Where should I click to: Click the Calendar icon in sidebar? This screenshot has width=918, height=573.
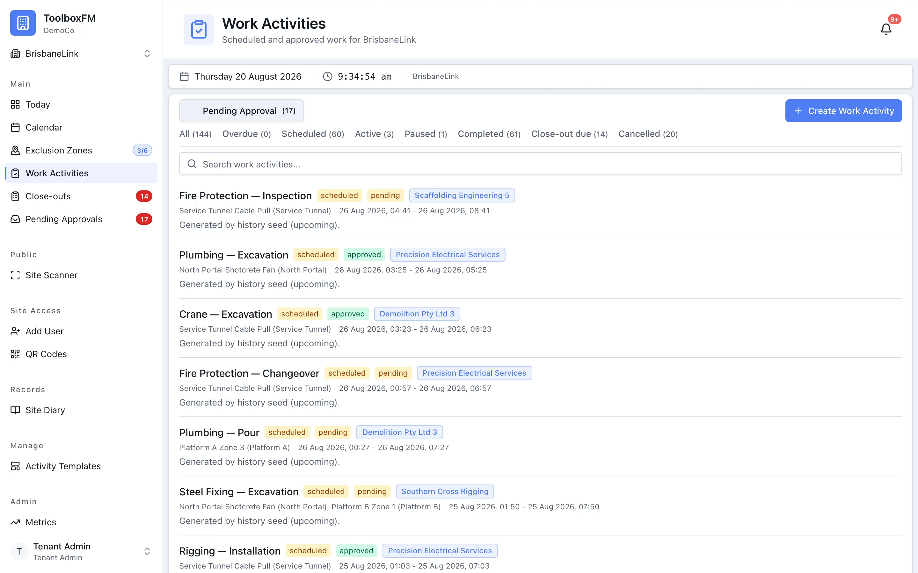[x=15, y=127]
